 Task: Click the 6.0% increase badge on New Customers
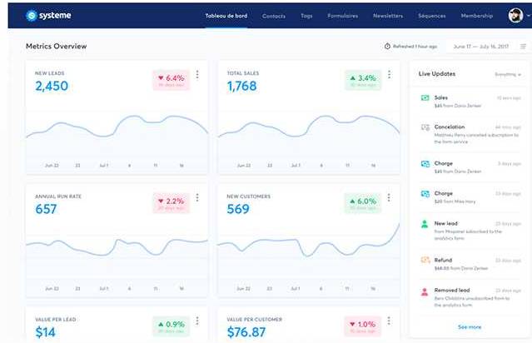(x=363, y=203)
